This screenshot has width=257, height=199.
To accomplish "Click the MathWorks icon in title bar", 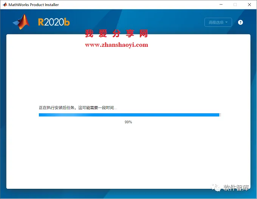I will tap(5, 5).
